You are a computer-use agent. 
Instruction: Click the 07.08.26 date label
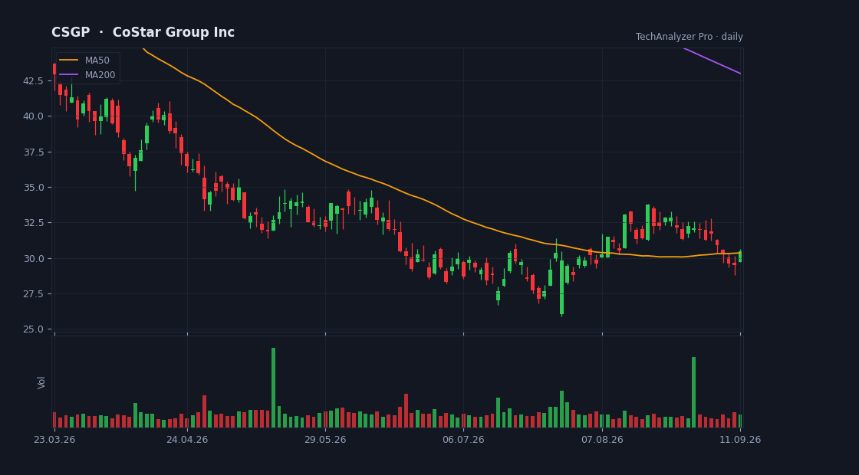602,440
